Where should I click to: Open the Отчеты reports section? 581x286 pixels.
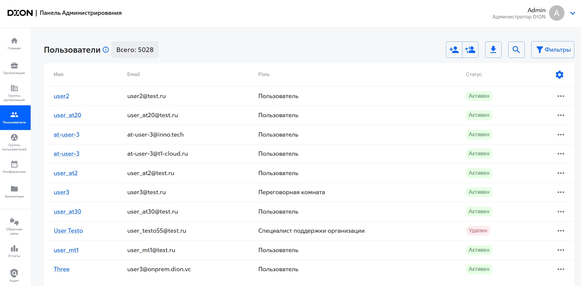tap(14, 251)
